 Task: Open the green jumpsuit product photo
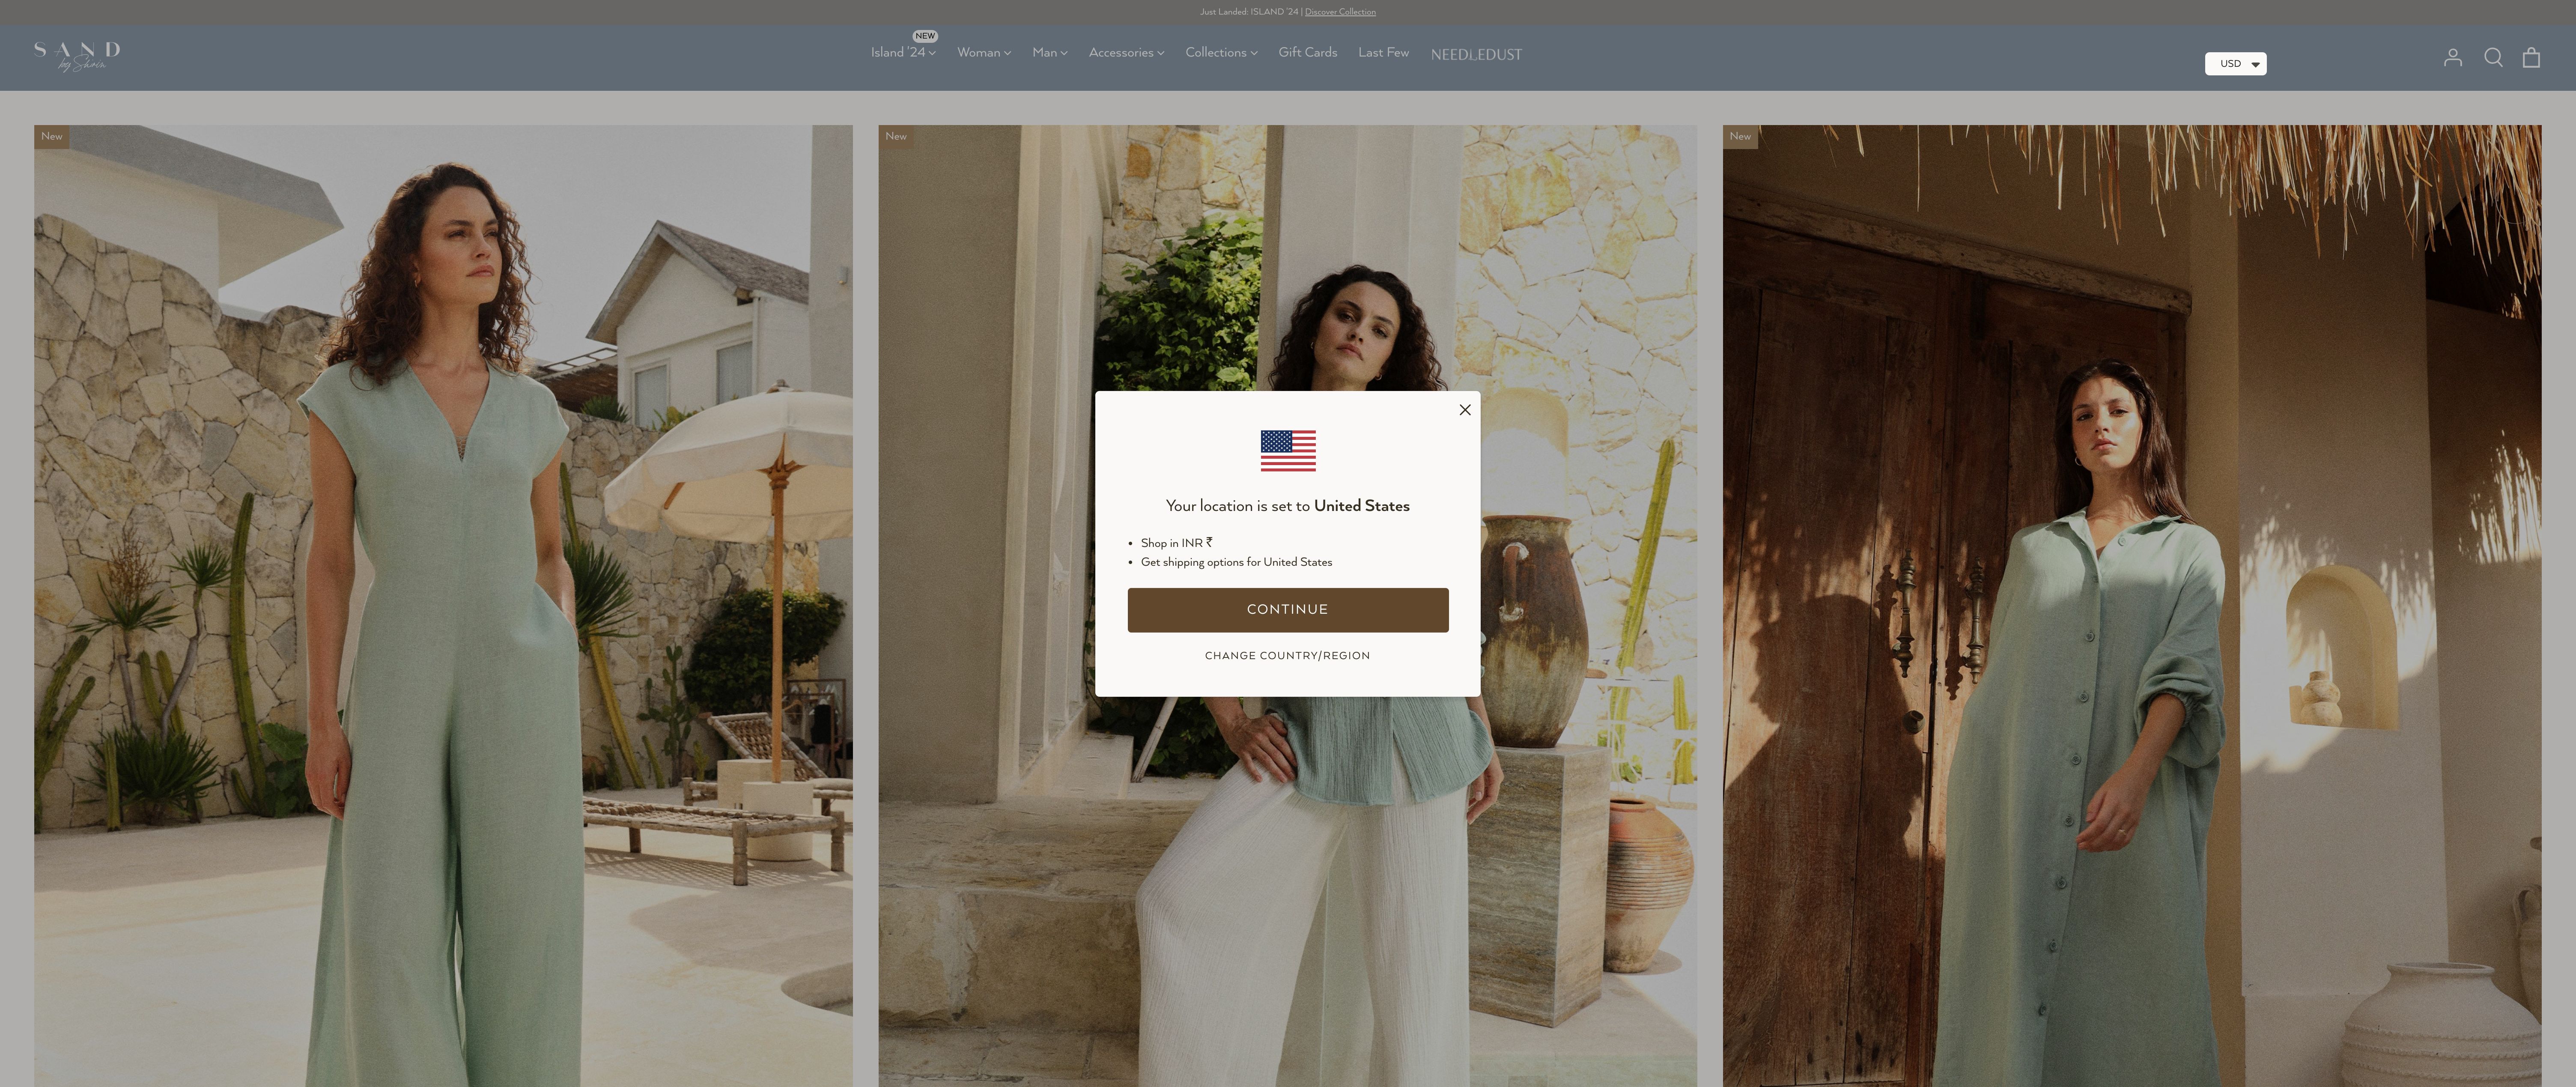pyautogui.click(x=443, y=606)
